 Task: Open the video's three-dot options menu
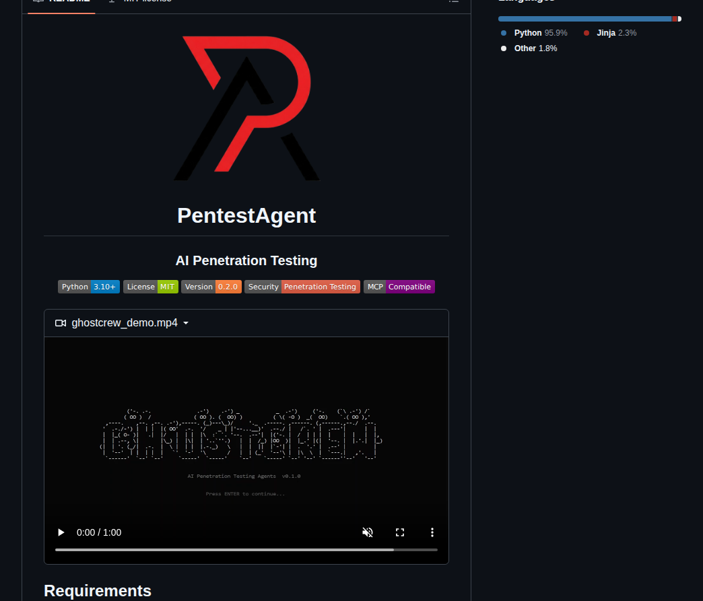[x=432, y=532]
